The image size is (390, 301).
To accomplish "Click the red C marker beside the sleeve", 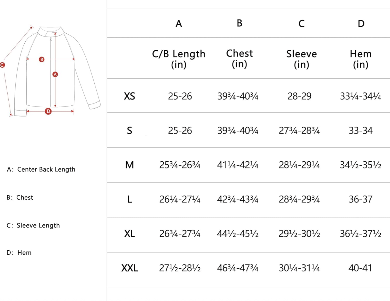I will coord(2,65).
